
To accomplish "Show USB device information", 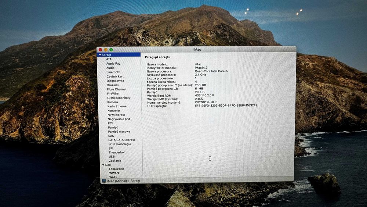I will (x=112, y=157).
